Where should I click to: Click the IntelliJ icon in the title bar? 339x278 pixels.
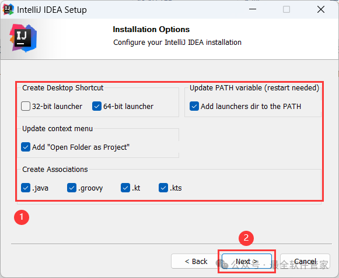click(x=8, y=9)
